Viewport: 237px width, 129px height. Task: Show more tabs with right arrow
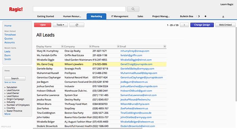(199, 16)
